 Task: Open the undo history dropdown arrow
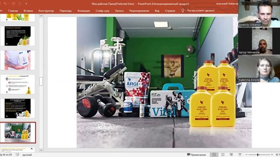coord(9,3)
